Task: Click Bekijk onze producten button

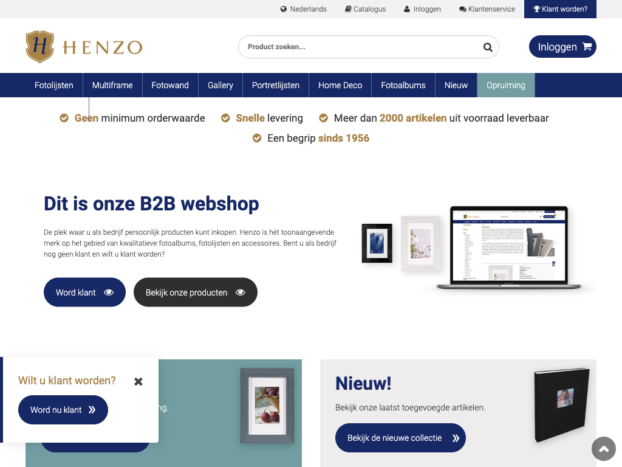Action: tap(196, 292)
